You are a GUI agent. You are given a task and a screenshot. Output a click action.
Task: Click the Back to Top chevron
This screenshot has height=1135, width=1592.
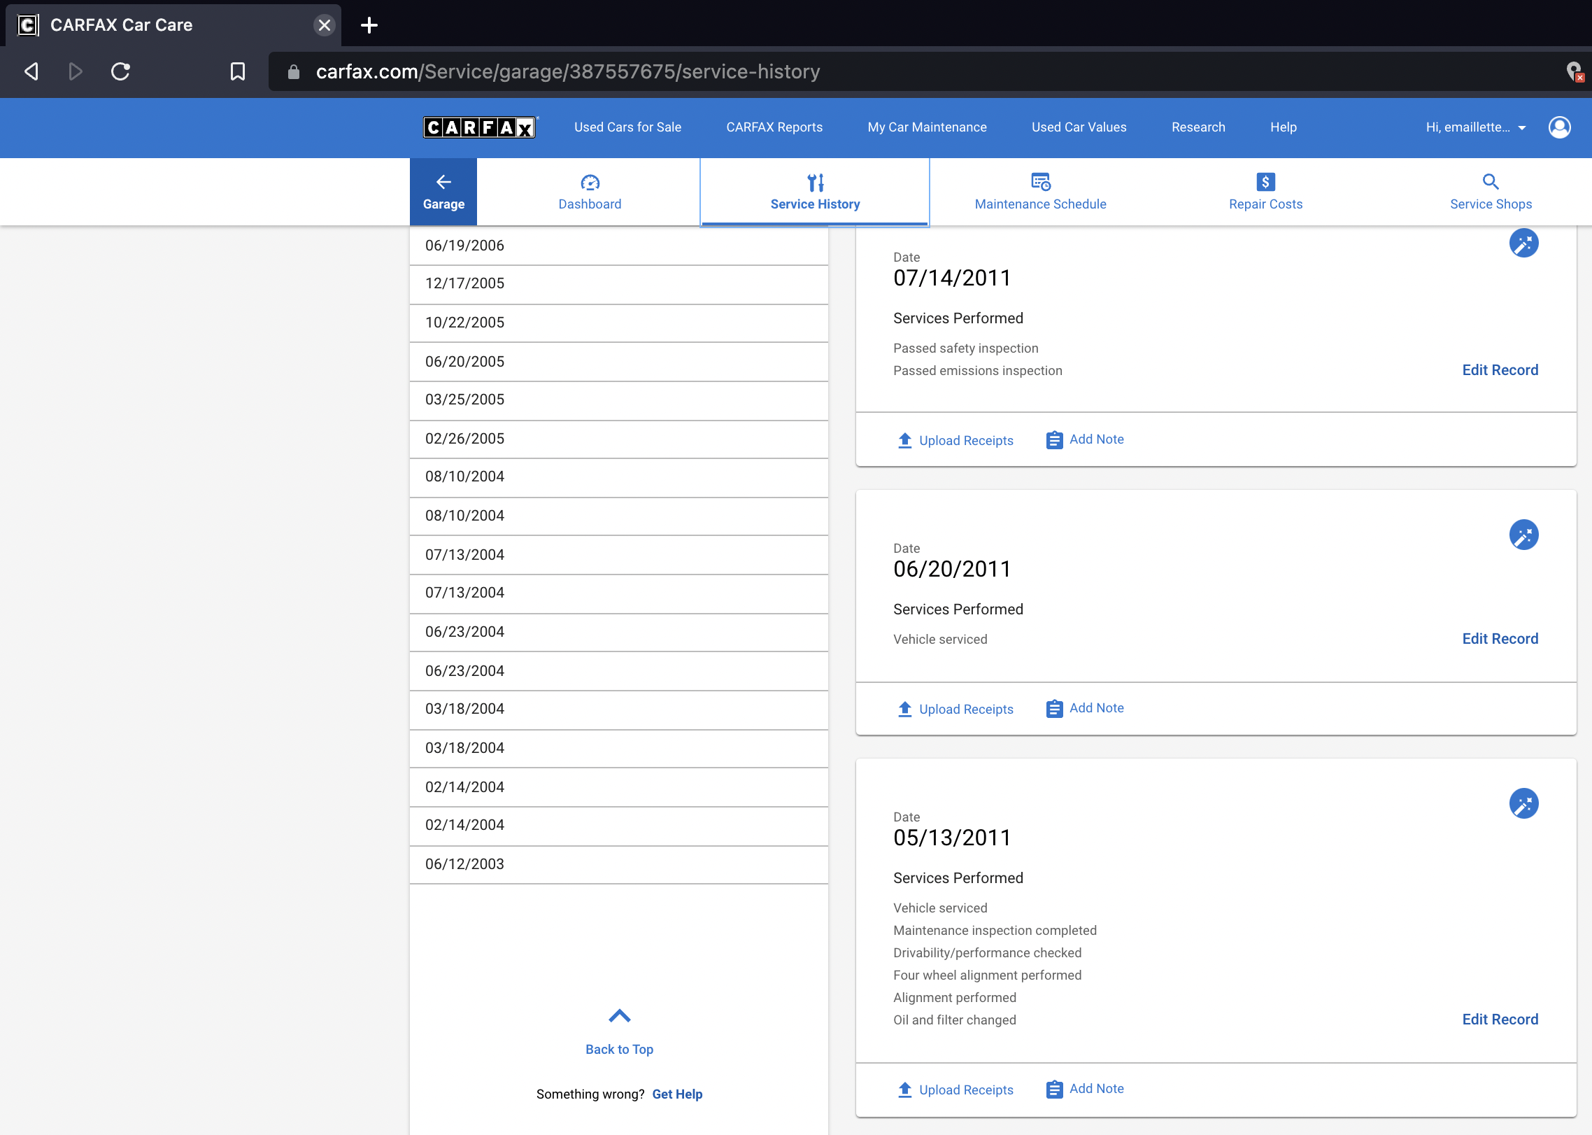619,1016
